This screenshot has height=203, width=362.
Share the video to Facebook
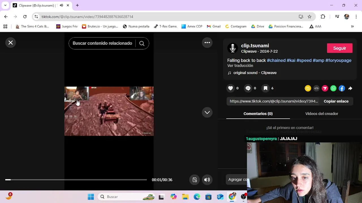click(342, 88)
